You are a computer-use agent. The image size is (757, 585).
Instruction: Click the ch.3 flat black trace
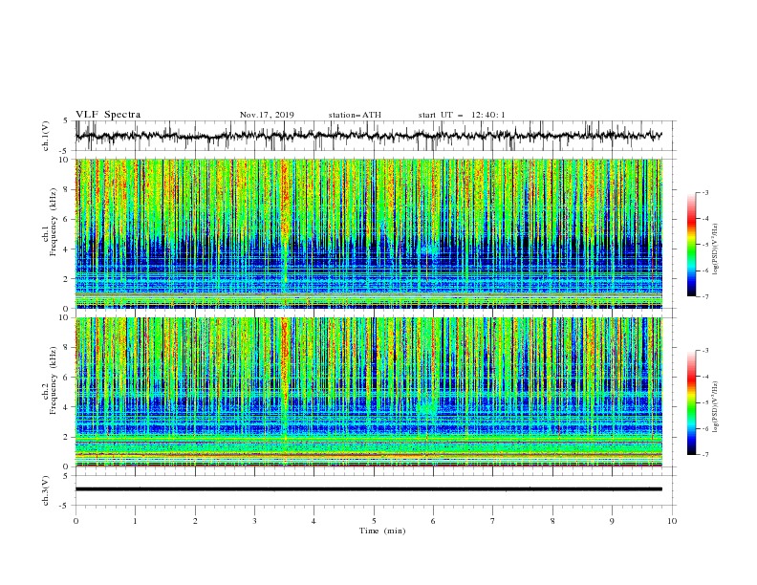pyautogui.click(x=369, y=489)
